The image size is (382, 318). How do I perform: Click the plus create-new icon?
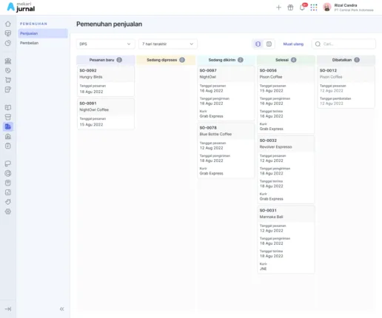pos(278,7)
